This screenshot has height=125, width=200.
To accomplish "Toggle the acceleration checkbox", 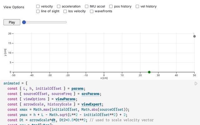I will (x=58, y=6).
